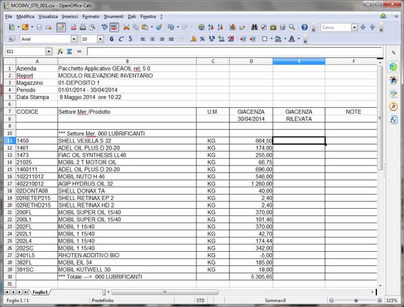Open the Gallery toolbar icon
This screenshot has height=307, width=404.
pos(273,27)
